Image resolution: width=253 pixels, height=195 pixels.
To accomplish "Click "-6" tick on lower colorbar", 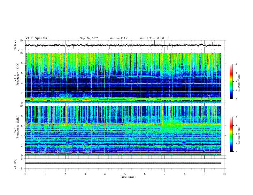I will click(x=235, y=143).
